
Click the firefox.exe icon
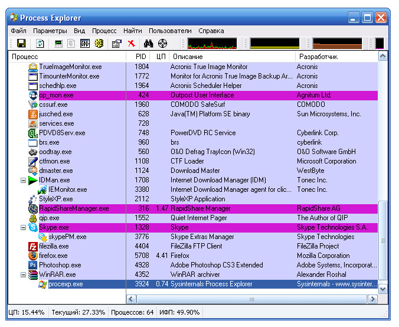tap(33, 256)
